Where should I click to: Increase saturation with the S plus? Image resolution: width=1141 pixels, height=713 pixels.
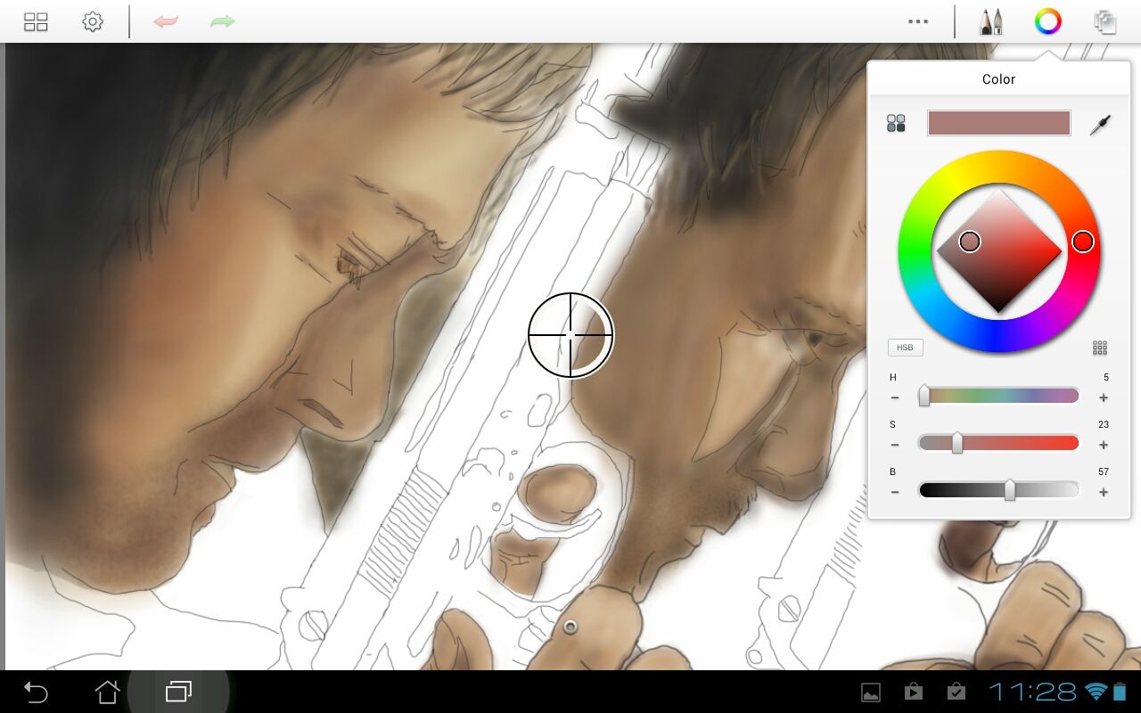[1104, 445]
